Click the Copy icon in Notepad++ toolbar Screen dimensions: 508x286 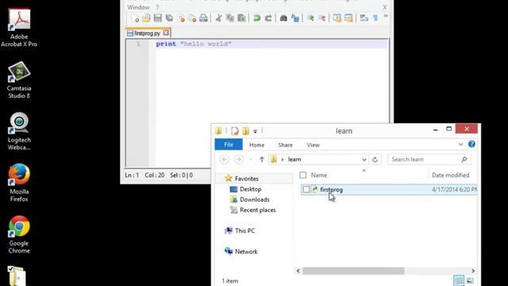(230, 18)
